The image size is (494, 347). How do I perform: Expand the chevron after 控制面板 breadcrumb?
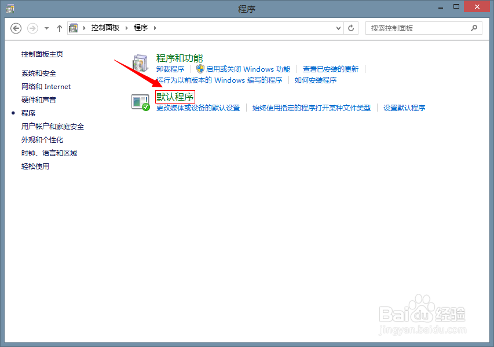pos(127,28)
